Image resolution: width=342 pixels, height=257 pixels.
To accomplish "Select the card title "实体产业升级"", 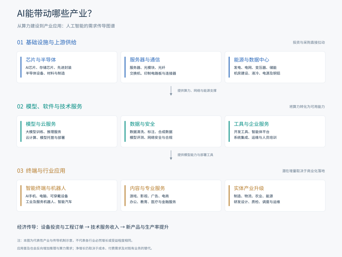I will point(249,188).
